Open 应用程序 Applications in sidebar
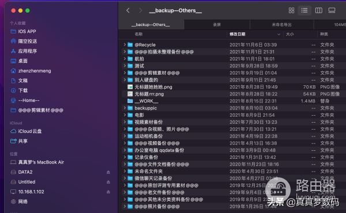The width and height of the screenshot is (346, 213). (27, 51)
